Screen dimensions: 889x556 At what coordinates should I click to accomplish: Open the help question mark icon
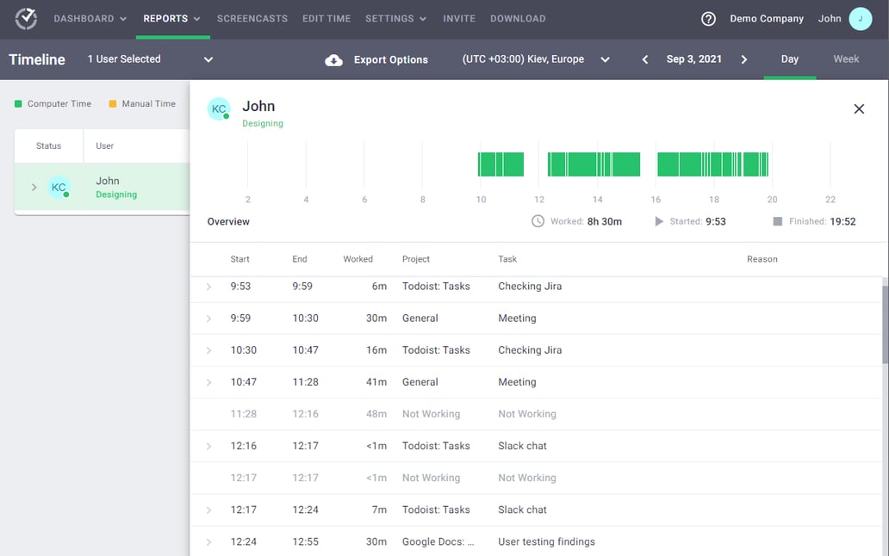click(x=708, y=19)
